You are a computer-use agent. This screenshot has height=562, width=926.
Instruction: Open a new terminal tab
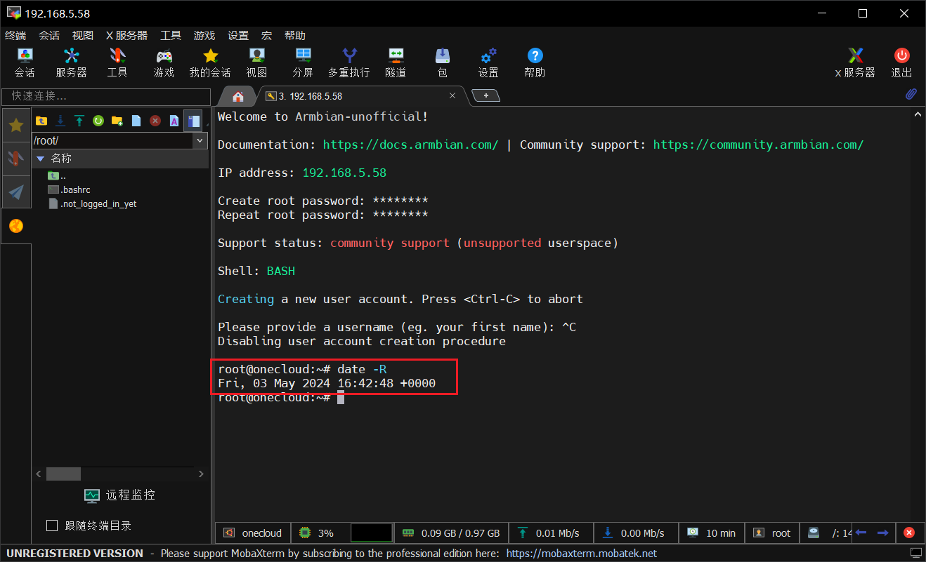485,95
